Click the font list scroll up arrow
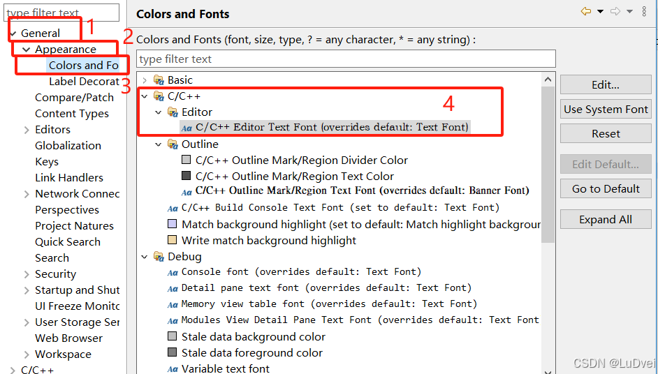658x374 pixels. coord(548,80)
